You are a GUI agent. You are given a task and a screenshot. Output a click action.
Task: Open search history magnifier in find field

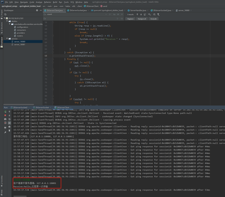[x=45, y=14]
